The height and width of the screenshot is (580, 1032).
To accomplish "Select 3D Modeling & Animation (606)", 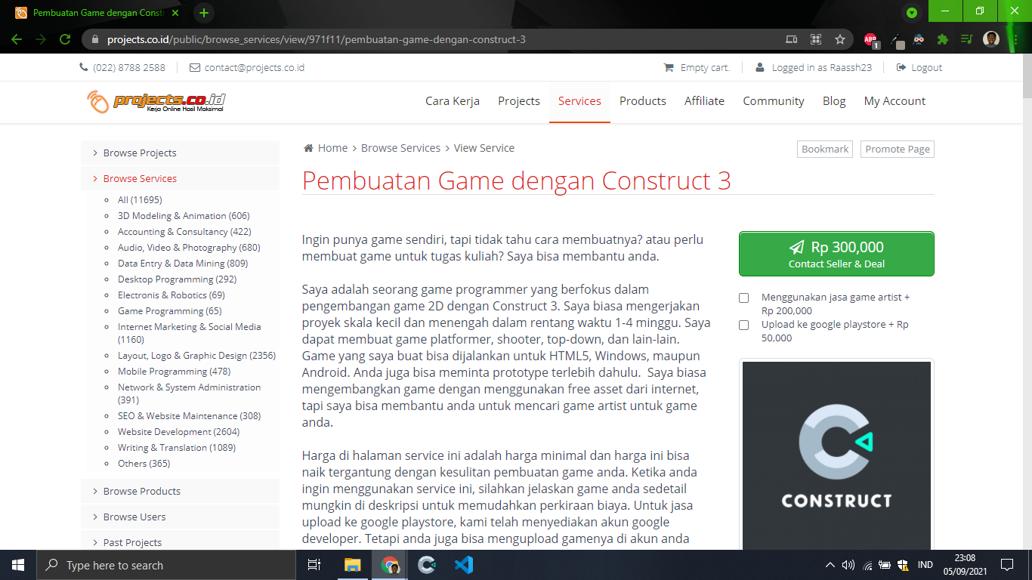I will tap(184, 215).
